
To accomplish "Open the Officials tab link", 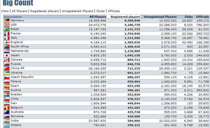I will pyautogui.click(x=114, y=11).
